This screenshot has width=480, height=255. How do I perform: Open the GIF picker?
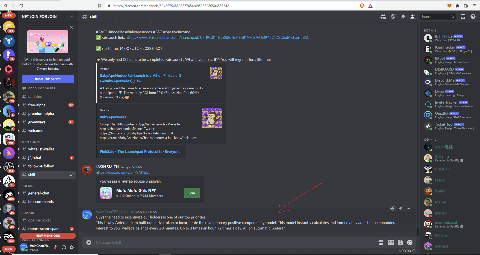[x=391, y=242]
